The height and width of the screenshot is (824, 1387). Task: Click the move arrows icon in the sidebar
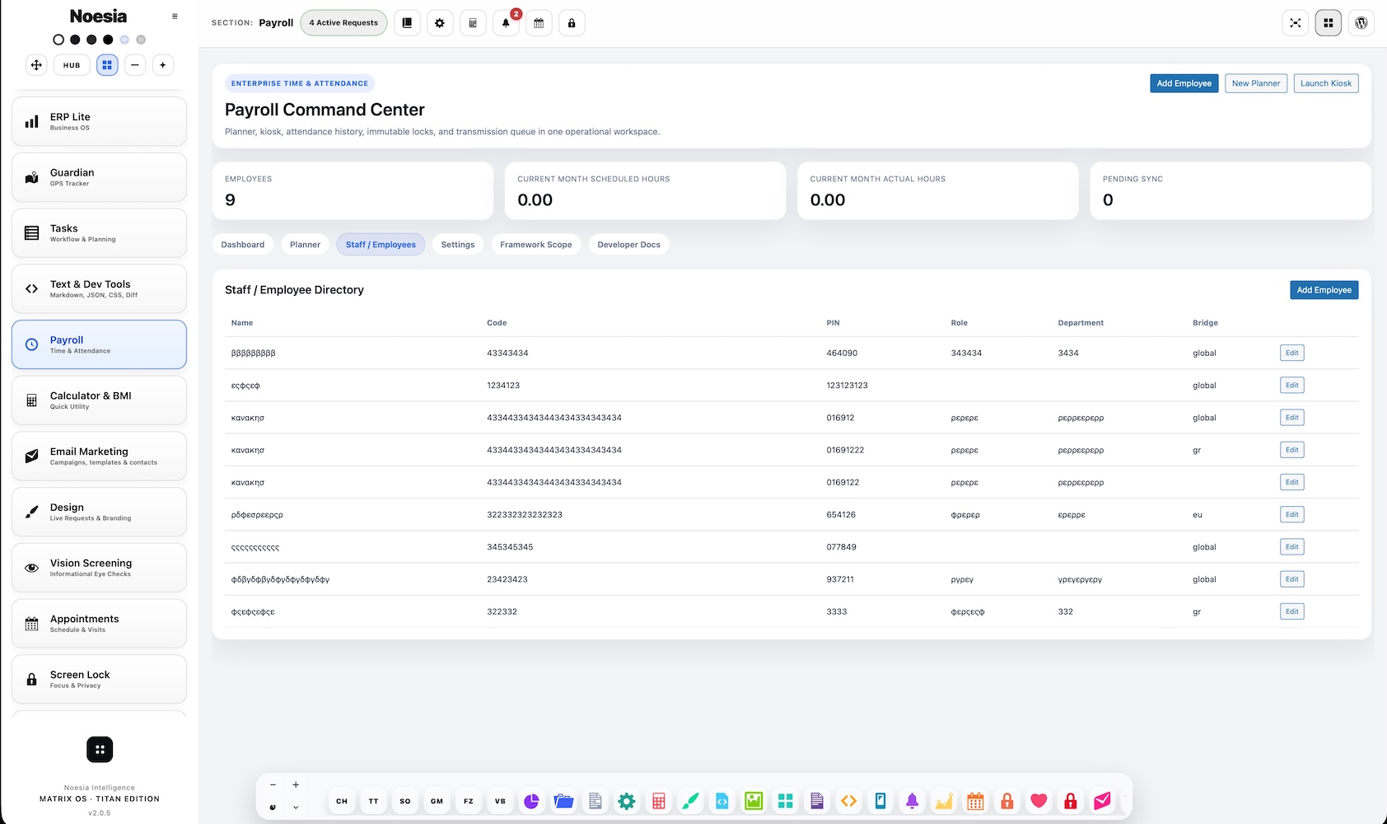click(36, 65)
